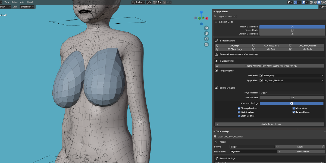Select the hand pan icon in the viewport

click(x=206, y=33)
